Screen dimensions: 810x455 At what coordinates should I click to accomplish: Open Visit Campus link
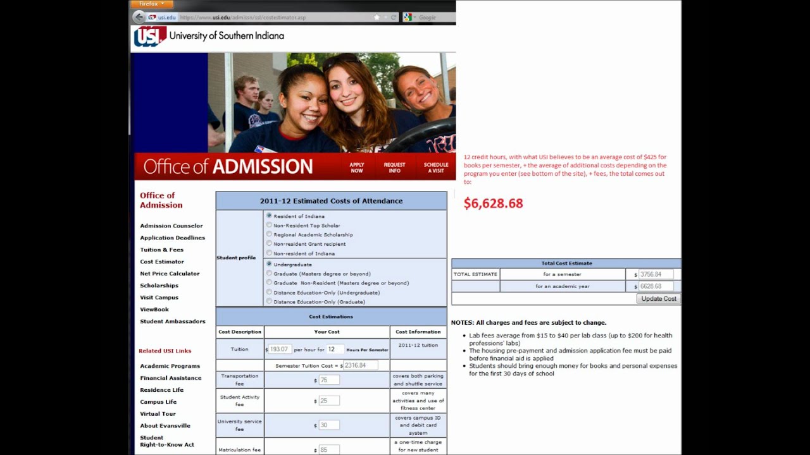point(159,298)
